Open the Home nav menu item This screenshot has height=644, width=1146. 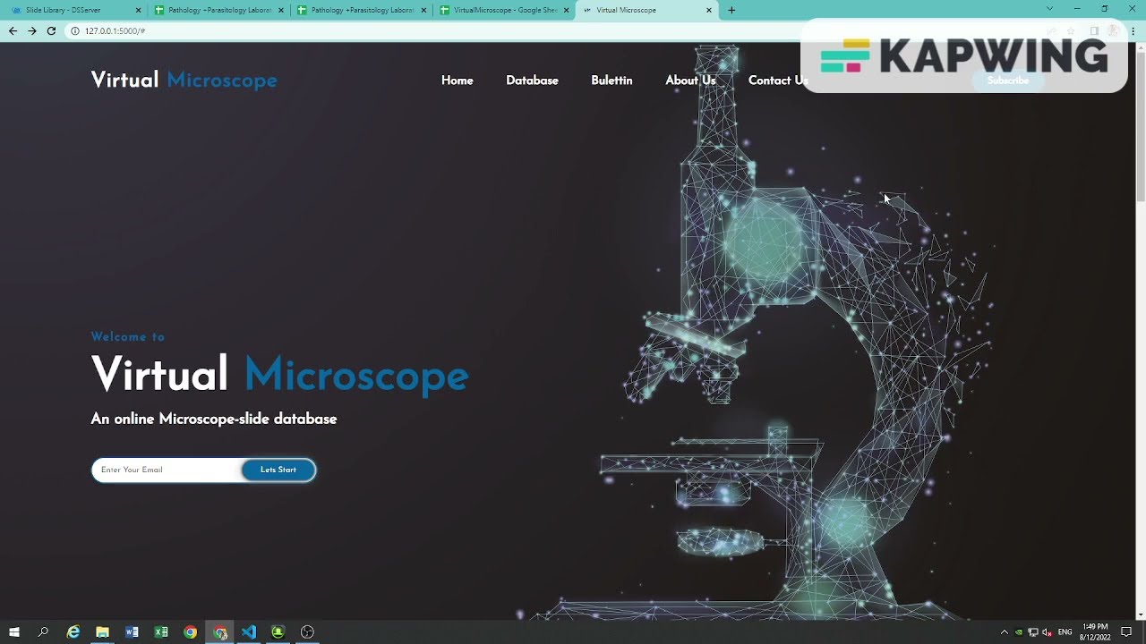(457, 80)
